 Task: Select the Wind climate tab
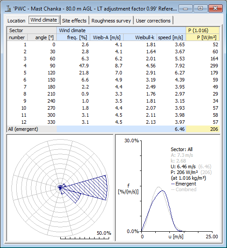44,20
